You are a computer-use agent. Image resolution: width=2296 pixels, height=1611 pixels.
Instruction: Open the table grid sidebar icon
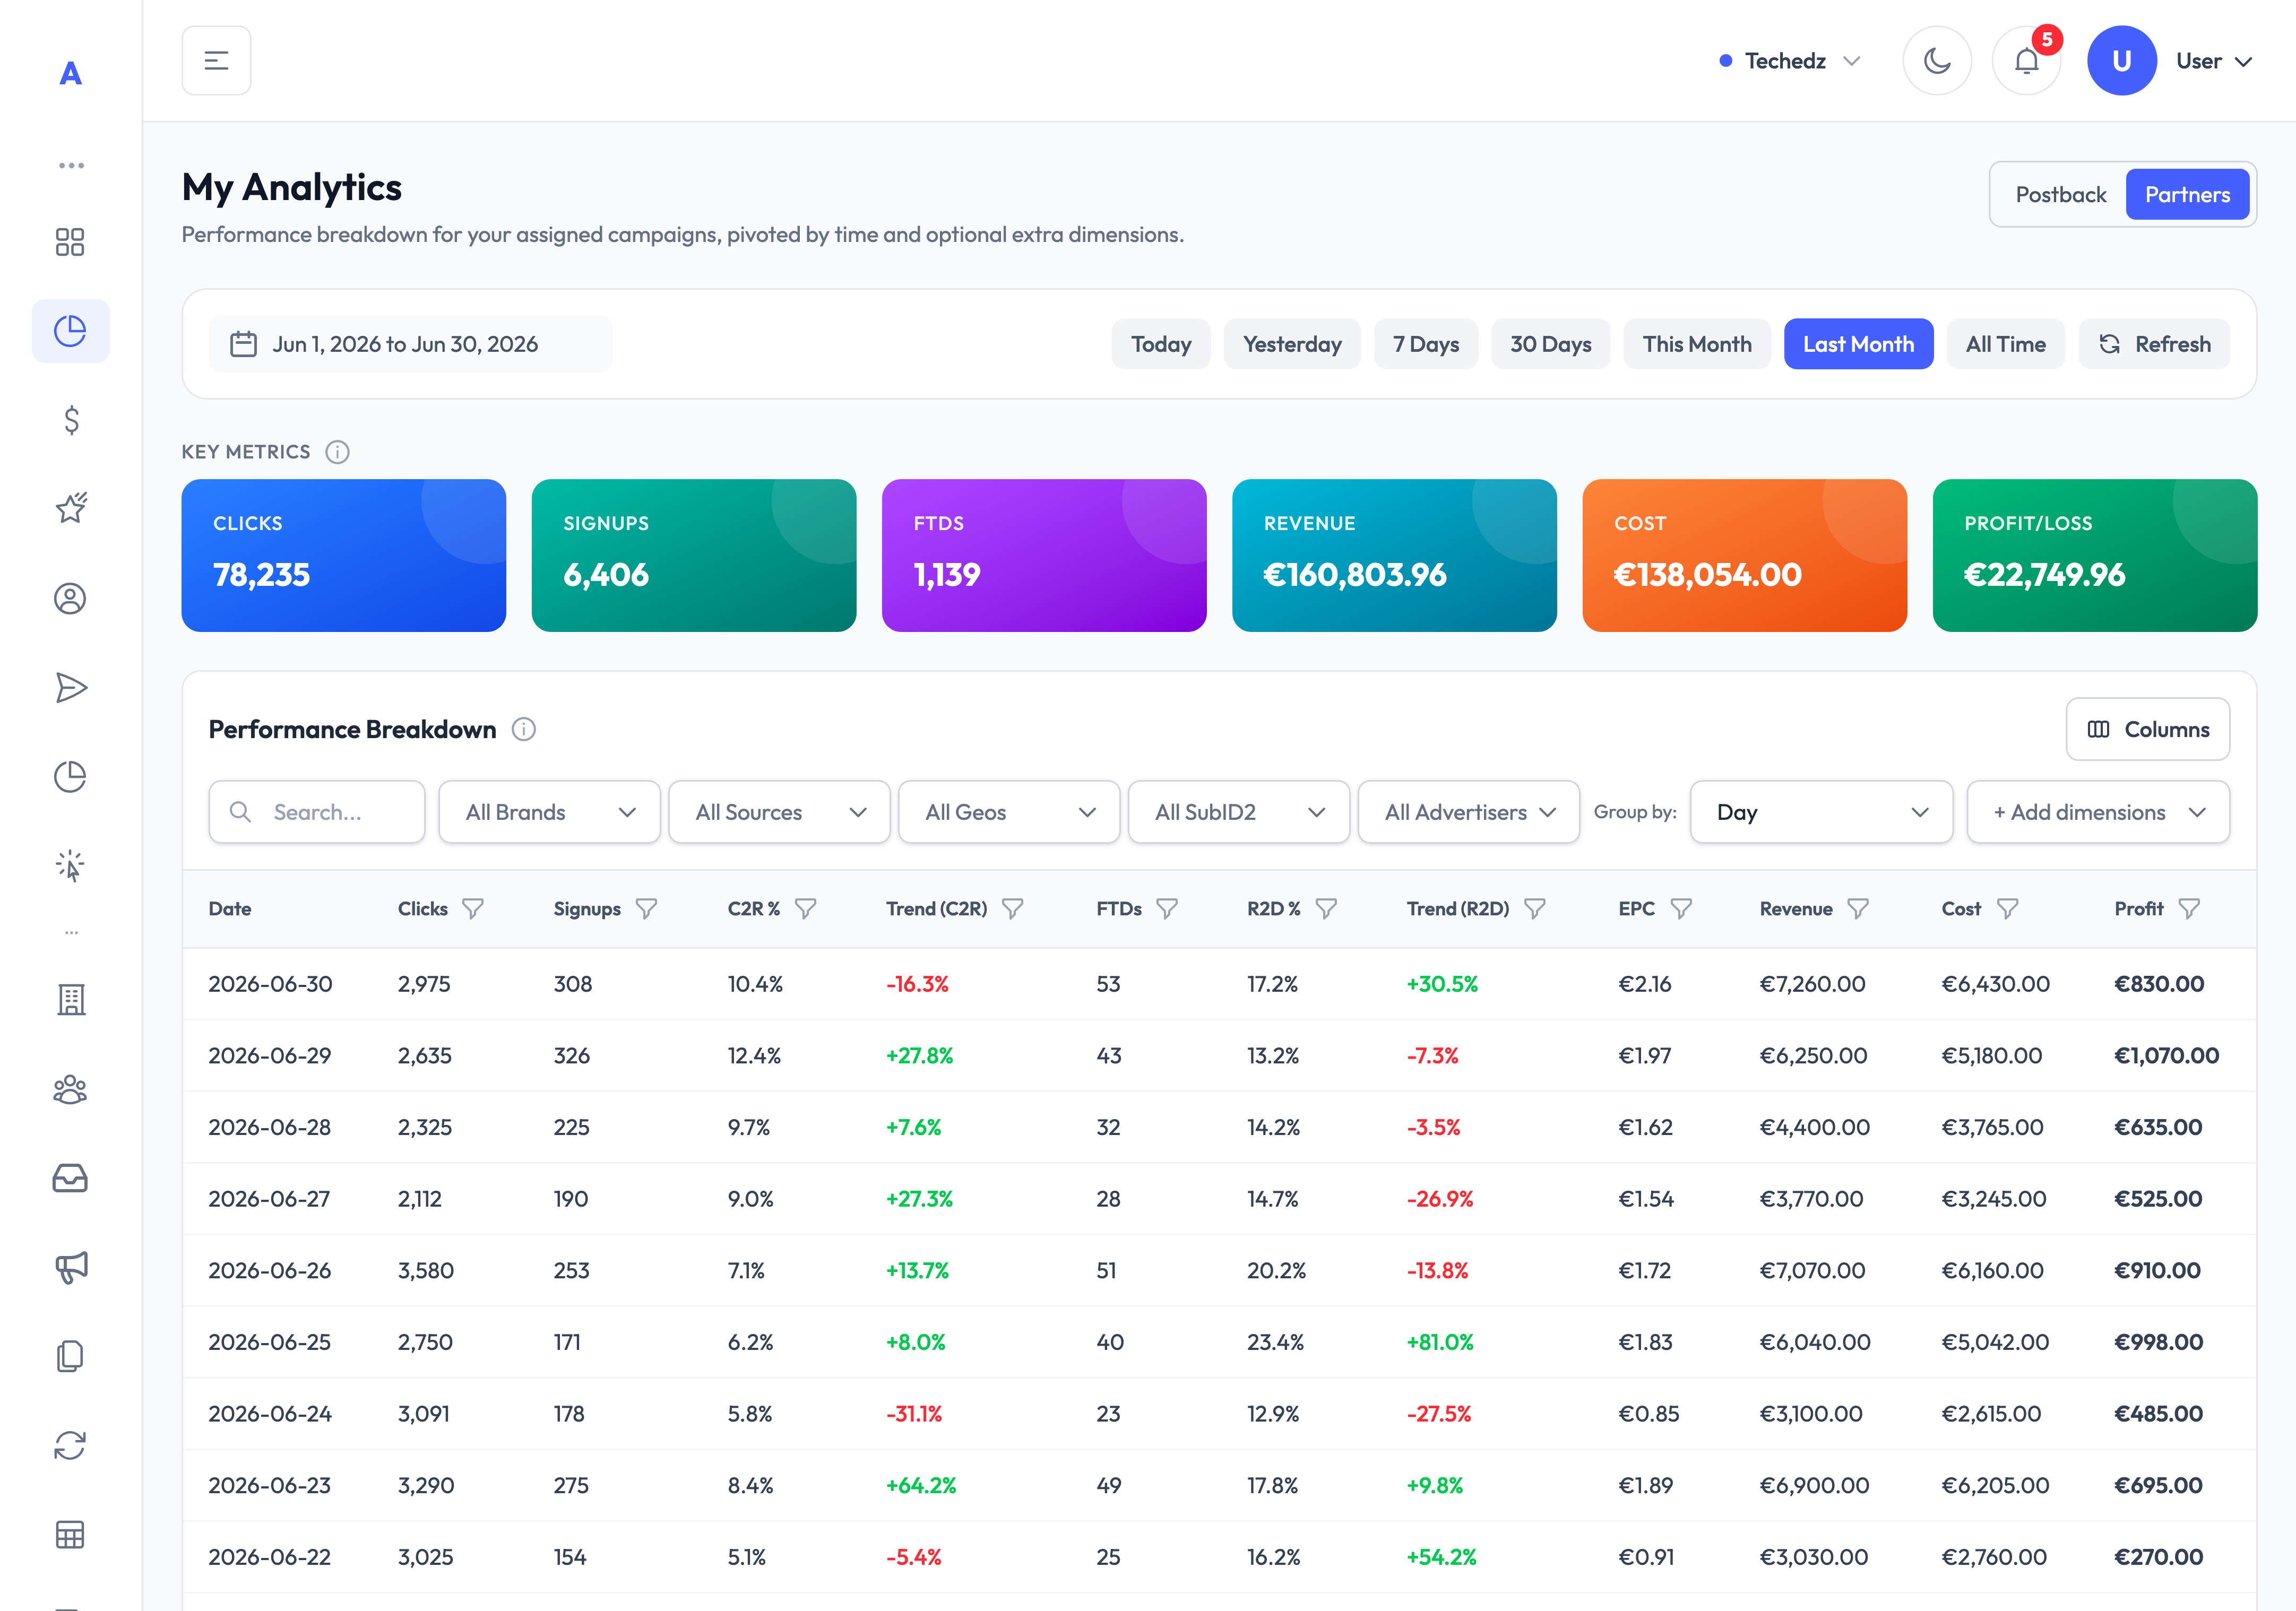tap(70, 1534)
